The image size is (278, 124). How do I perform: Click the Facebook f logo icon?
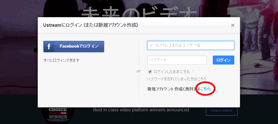point(49,47)
